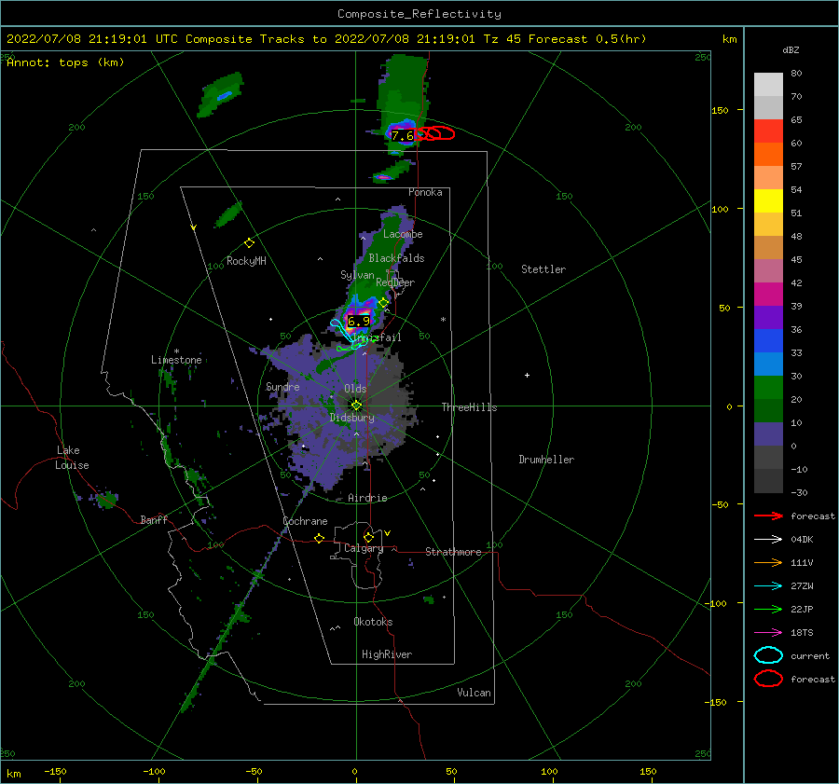Click the 65 dBZ red color swatch

click(x=768, y=131)
